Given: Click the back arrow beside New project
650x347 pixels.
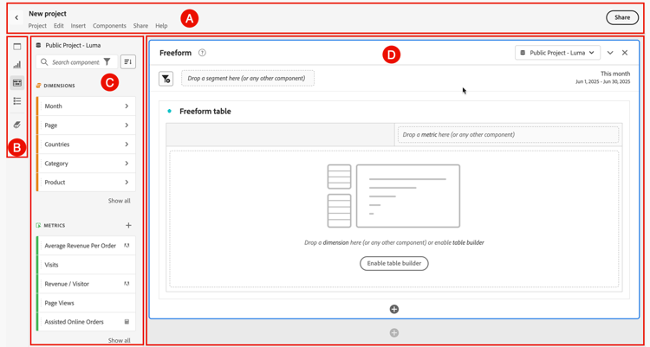Looking at the screenshot, I should 16,18.
